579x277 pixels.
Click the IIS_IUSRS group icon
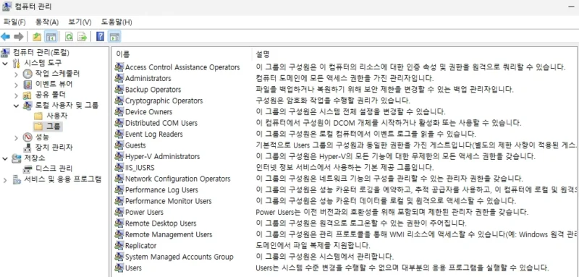coord(119,168)
